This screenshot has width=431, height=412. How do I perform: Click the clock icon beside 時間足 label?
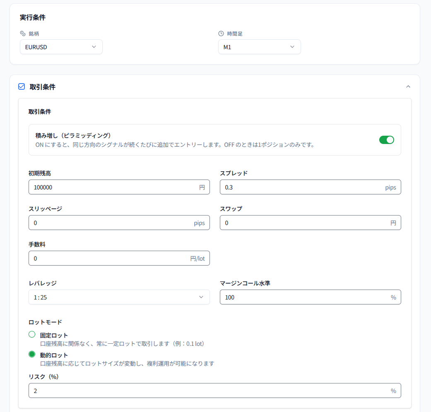(221, 34)
